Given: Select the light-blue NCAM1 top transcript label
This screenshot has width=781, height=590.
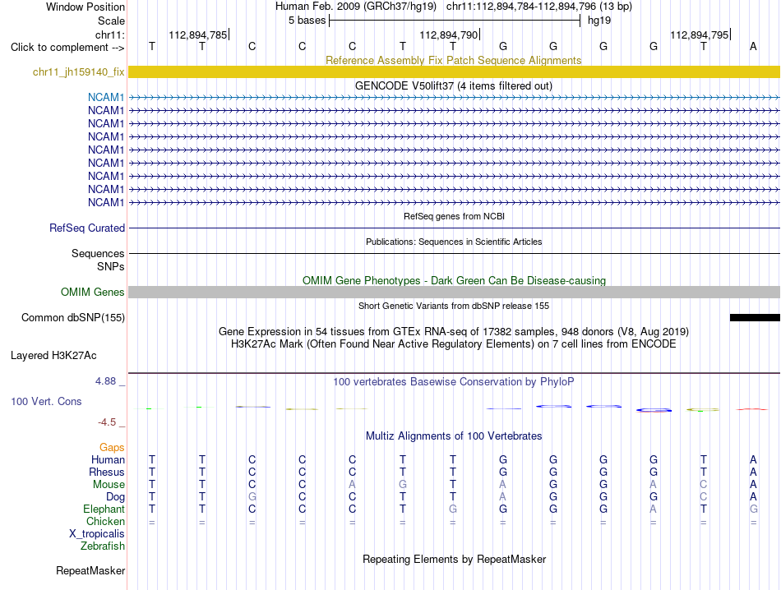Looking at the screenshot, I should pos(106,97).
